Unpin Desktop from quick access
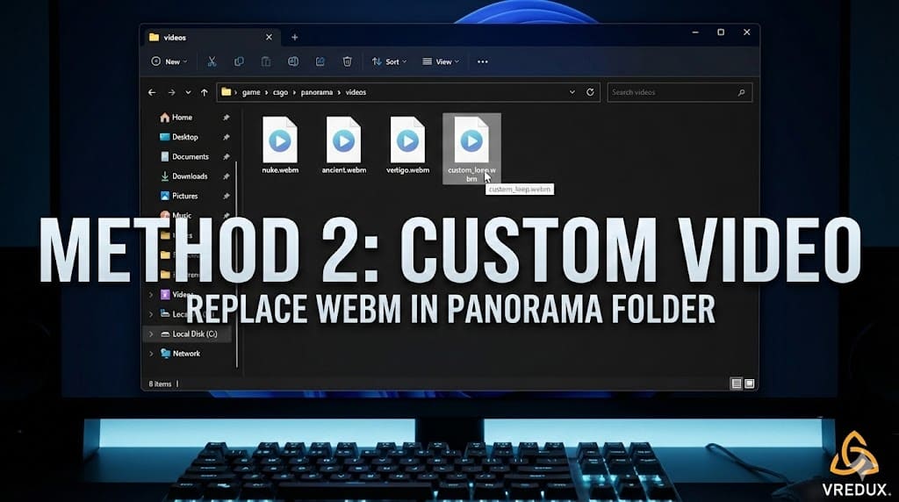Viewport: 899px width, 502px height. point(226,137)
